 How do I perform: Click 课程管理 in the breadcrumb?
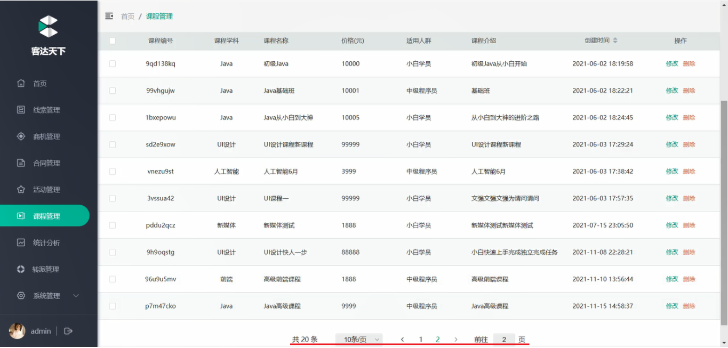tap(159, 17)
